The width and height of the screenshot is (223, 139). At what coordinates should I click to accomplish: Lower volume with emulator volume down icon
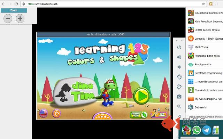[179, 67]
